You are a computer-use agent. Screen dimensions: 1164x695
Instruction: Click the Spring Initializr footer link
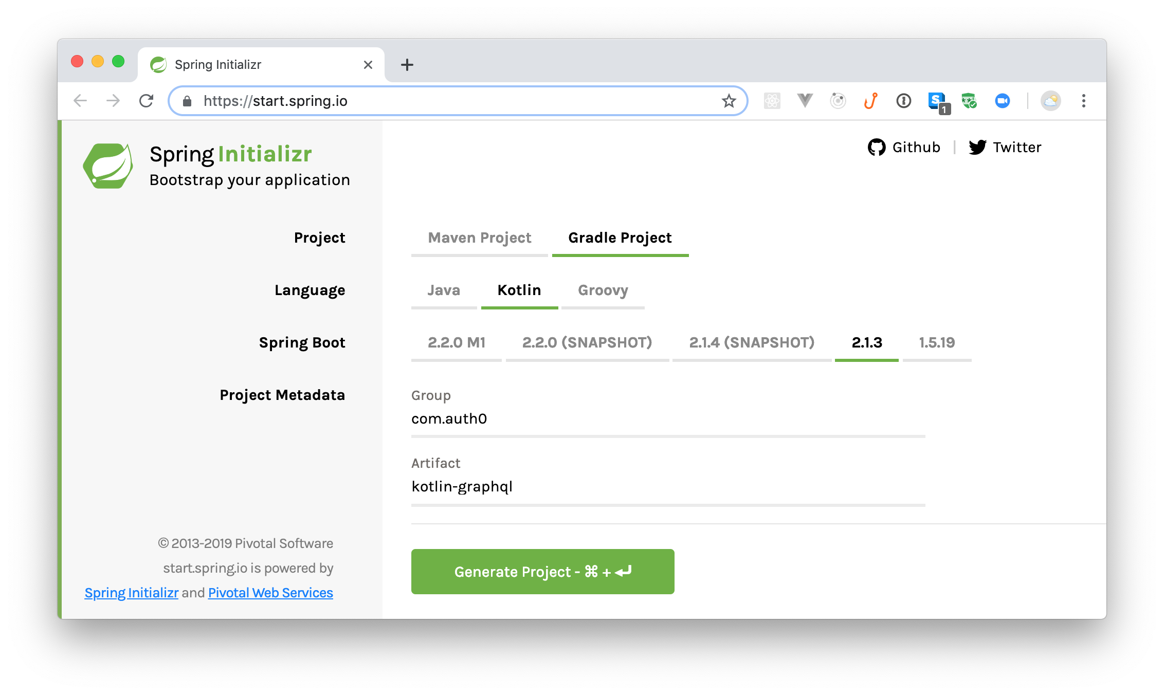click(x=133, y=592)
